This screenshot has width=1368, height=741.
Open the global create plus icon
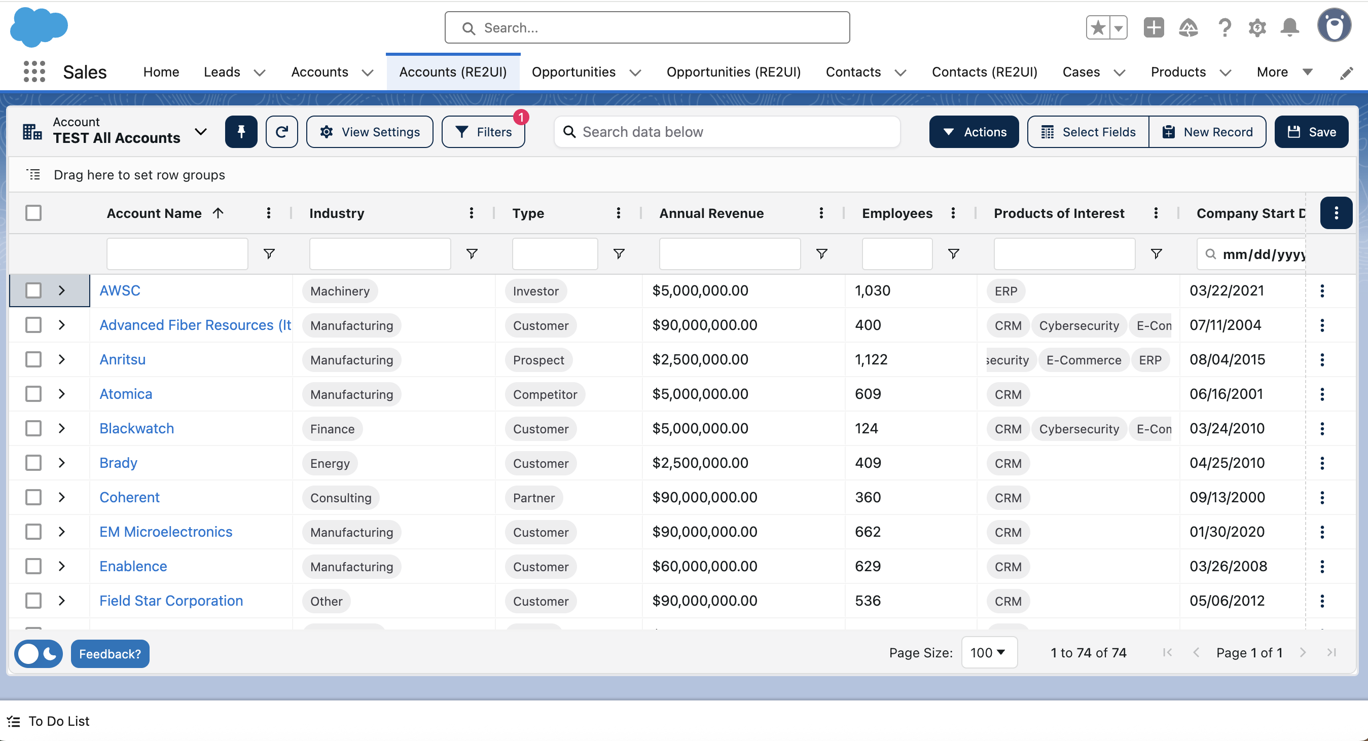(x=1154, y=27)
